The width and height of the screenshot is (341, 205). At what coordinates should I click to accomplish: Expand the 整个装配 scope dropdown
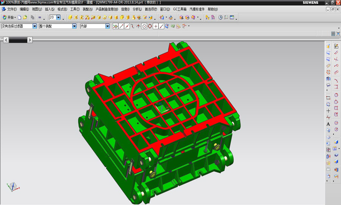pyautogui.click(x=74, y=26)
